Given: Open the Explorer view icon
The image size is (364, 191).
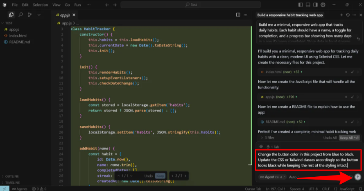Looking at the screenshot, I should coord(11,15).
